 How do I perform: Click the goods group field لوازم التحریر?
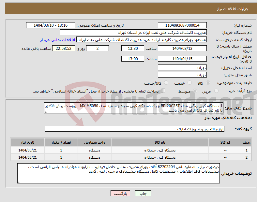coord(135,129)
